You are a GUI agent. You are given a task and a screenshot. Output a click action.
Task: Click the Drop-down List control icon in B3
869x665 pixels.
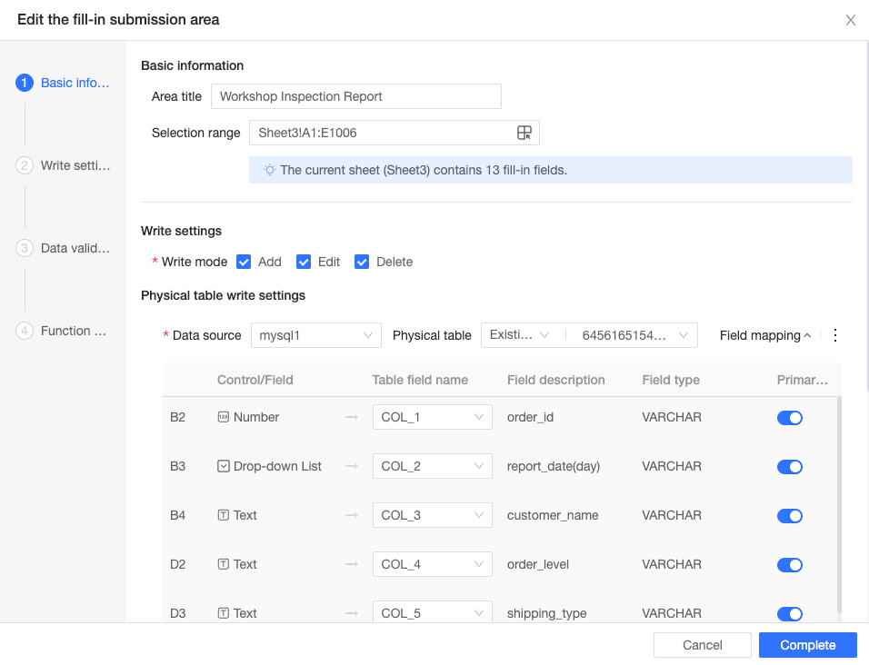tap(224, 466)
